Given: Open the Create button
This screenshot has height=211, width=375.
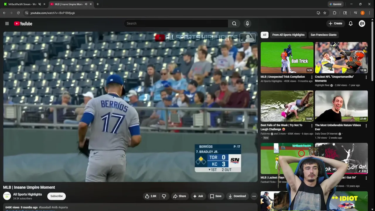Looking at the screenshot, I should pos(335,23).
